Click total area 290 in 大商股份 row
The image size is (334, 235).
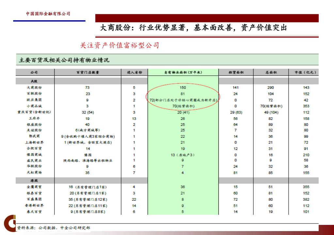click(271, 87)
